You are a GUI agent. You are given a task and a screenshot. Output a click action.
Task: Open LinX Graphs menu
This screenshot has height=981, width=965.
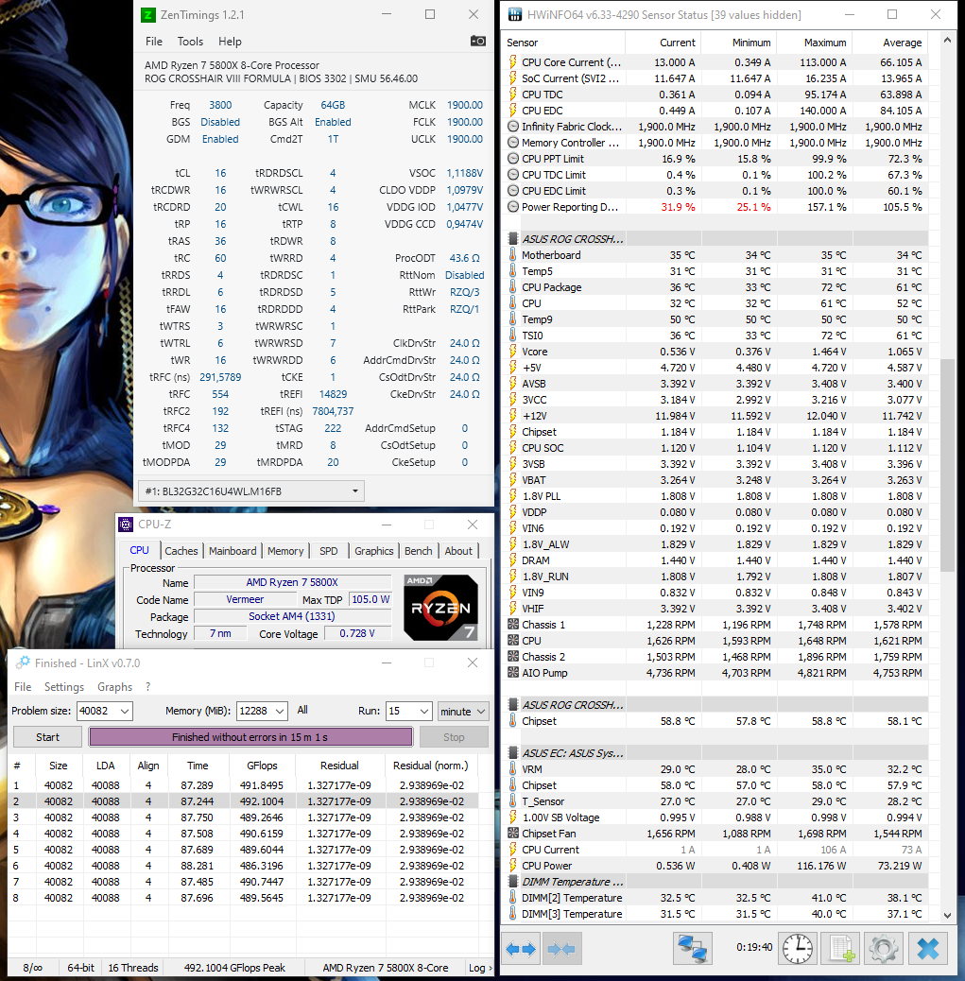tap(114, 686)
